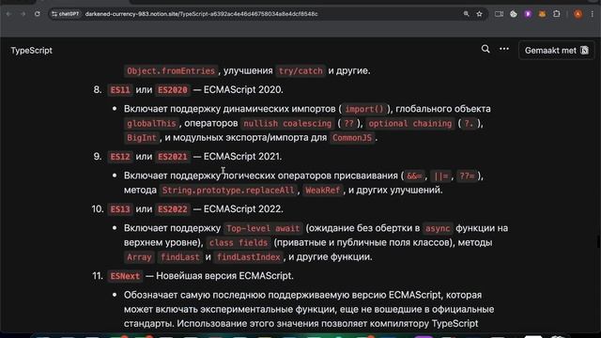The width and height of the screenshot is (601, 338).
Task: Open the zoom magnifier icon in the address bar
Action: click(466, 14)
